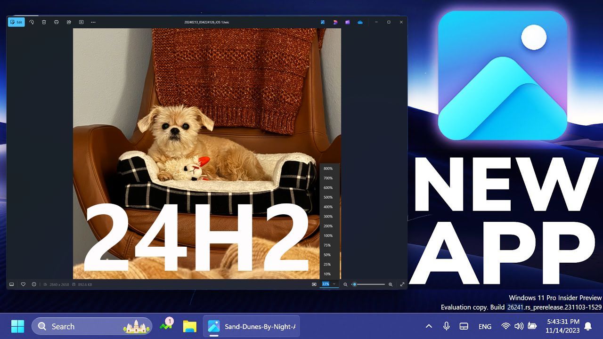Click the zoom slider handle
This screenshot has width=603, height=339.
pos(354,284)
